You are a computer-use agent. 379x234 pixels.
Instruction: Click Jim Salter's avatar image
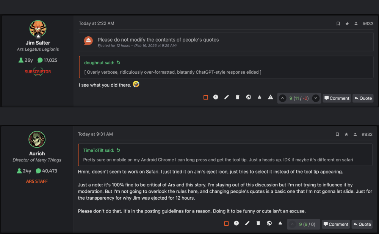[x=38, y=29]
